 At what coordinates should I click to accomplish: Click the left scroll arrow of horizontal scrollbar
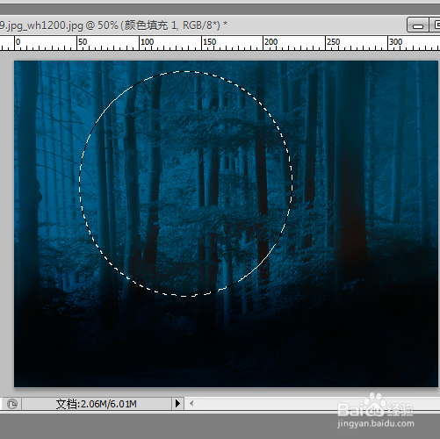[191, 404]
